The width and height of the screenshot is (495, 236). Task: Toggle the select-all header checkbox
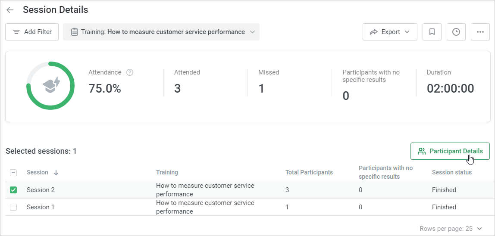[x=13, y=173]
